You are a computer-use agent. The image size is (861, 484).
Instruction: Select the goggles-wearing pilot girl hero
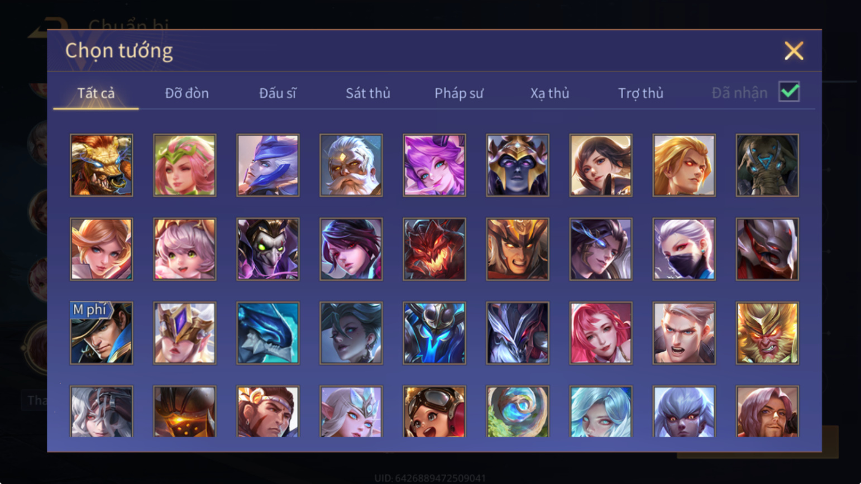[x=434, y=411]
